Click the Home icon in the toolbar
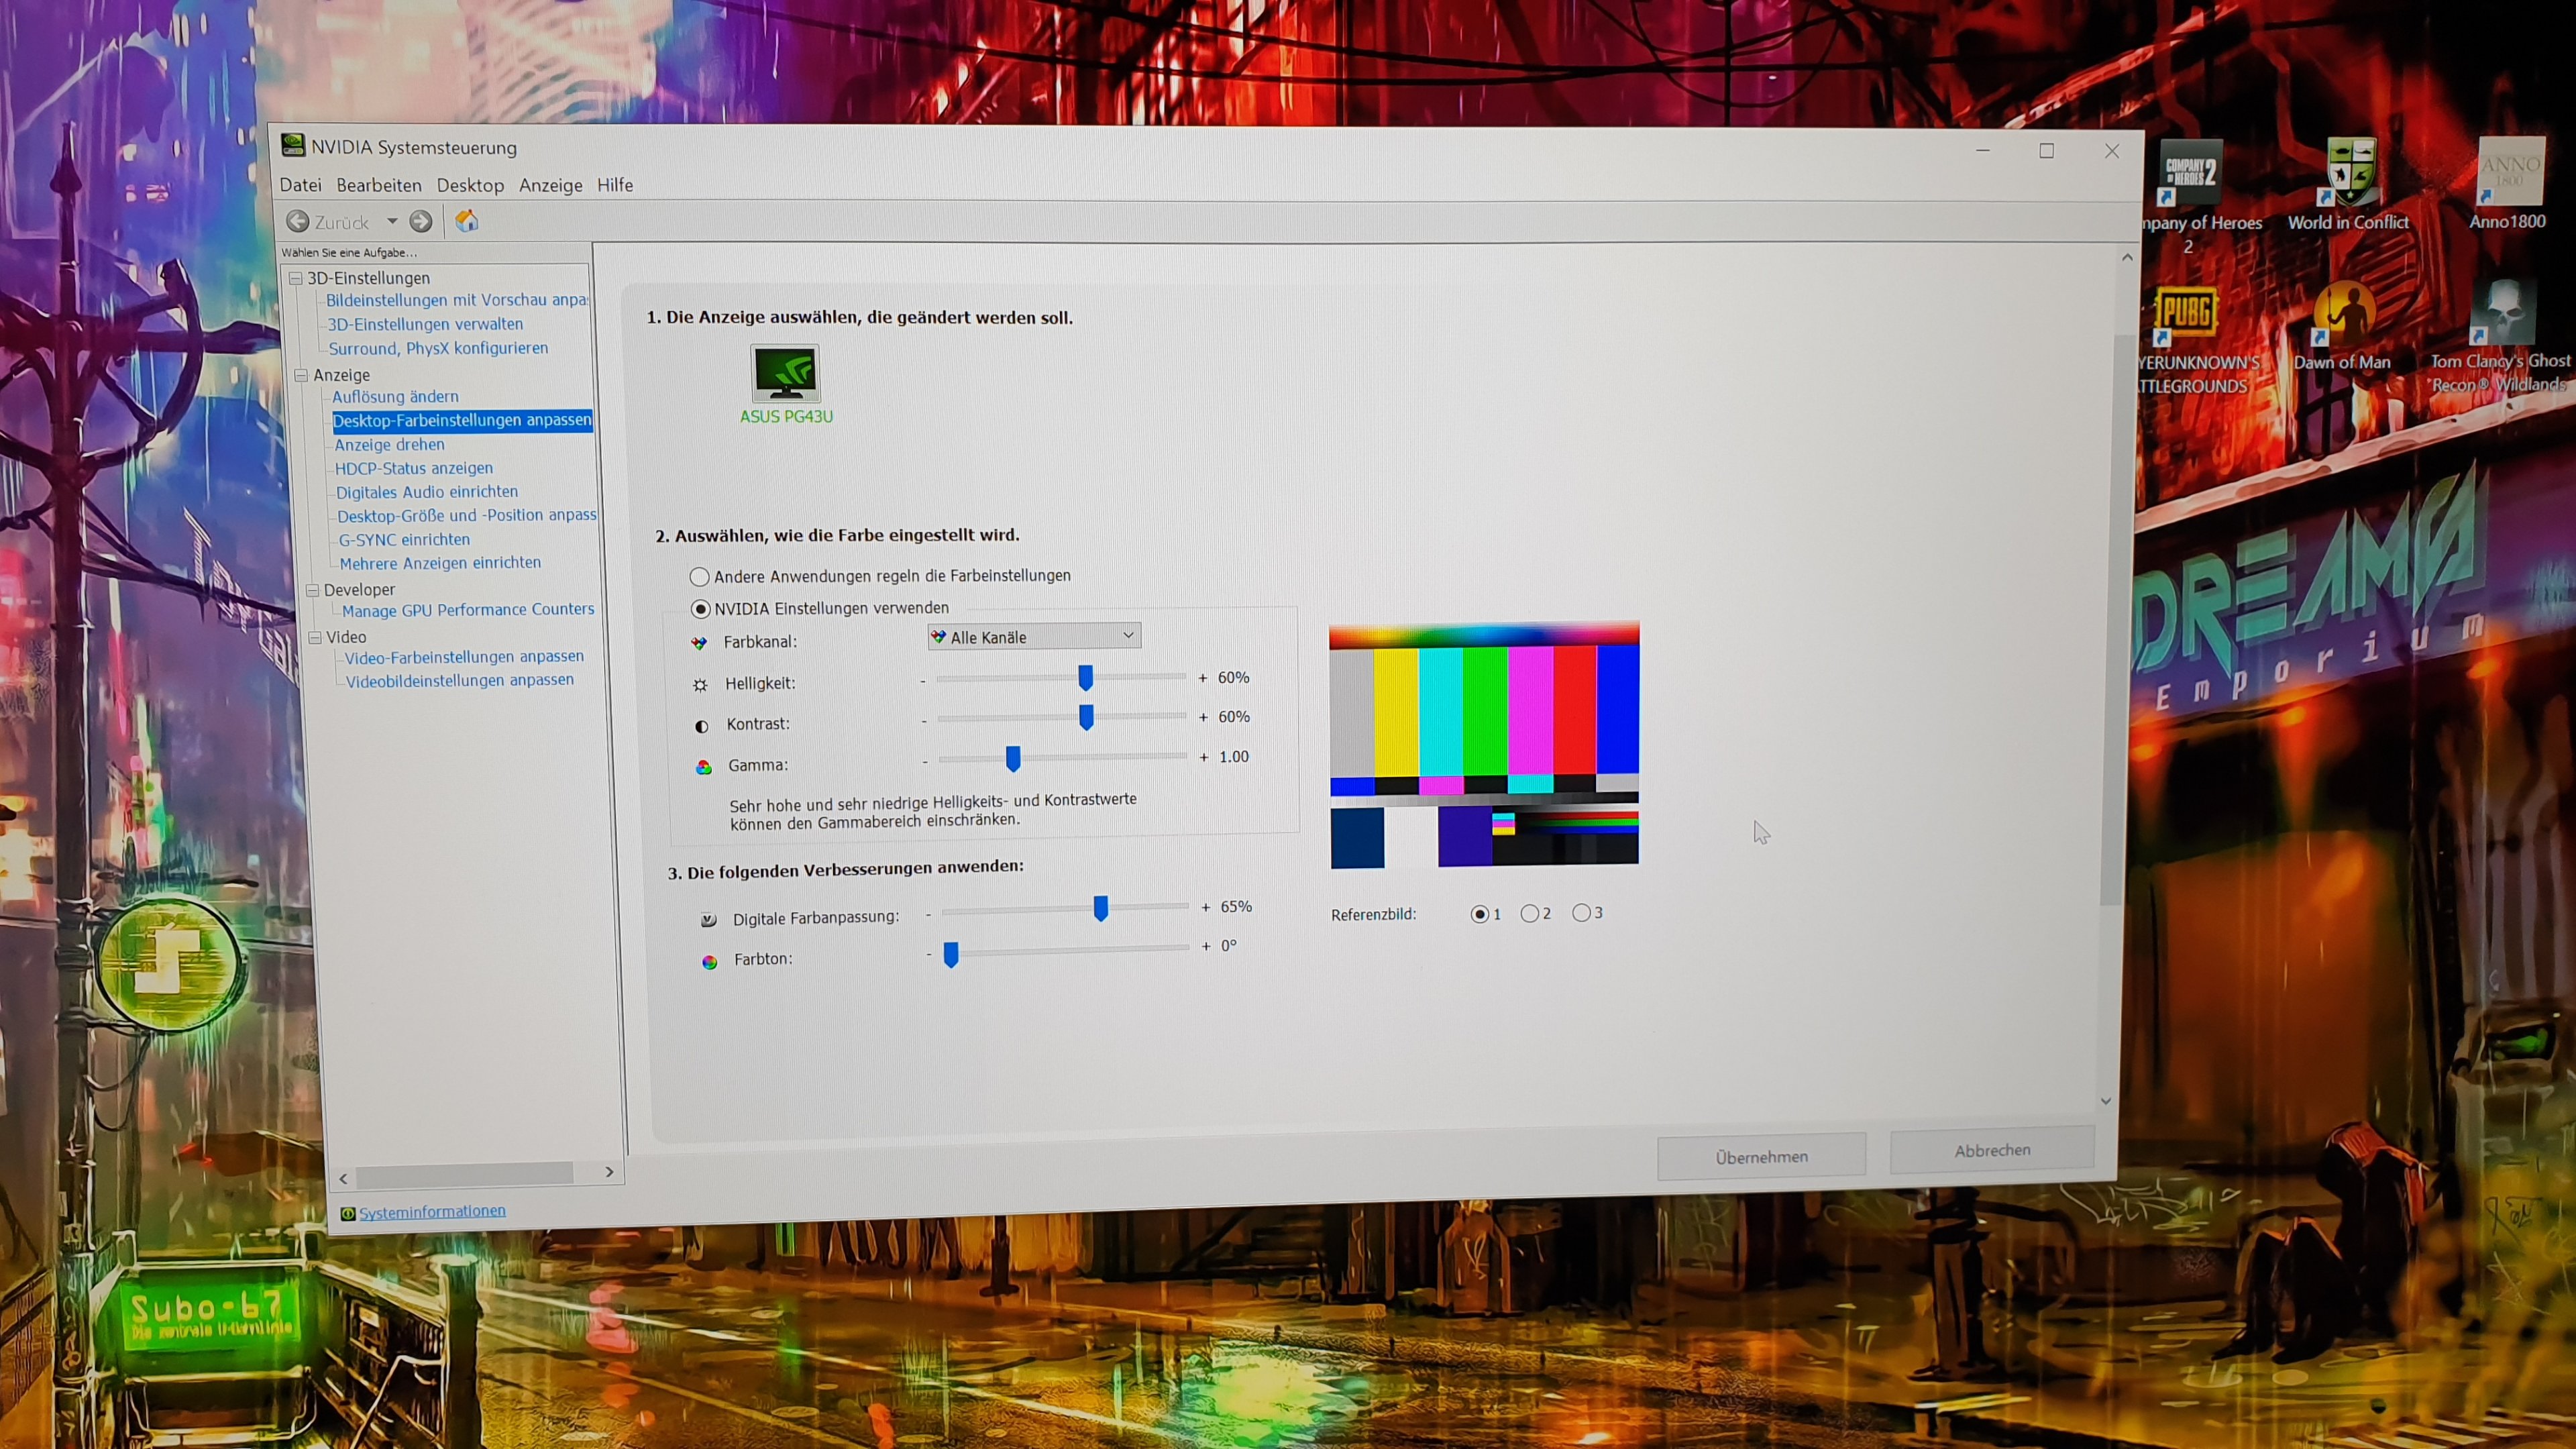 pos(467,221)
